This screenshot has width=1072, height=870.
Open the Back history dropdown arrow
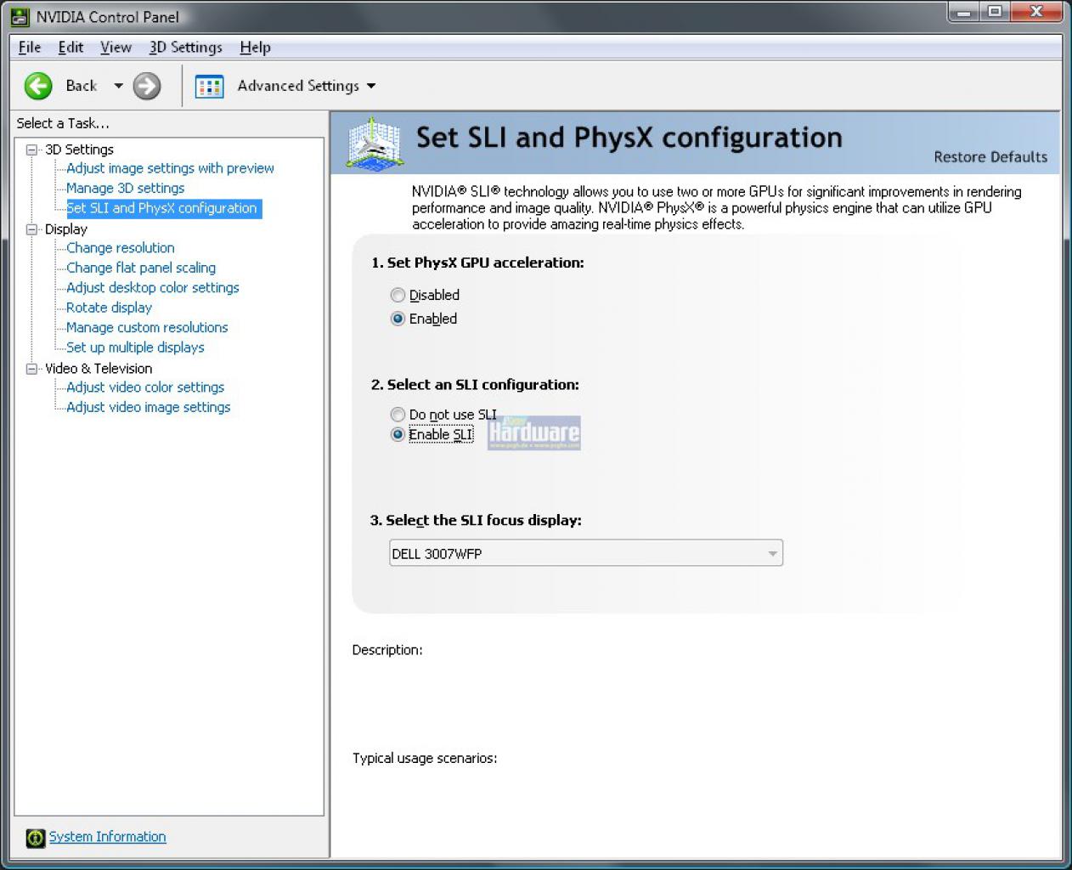118,86
